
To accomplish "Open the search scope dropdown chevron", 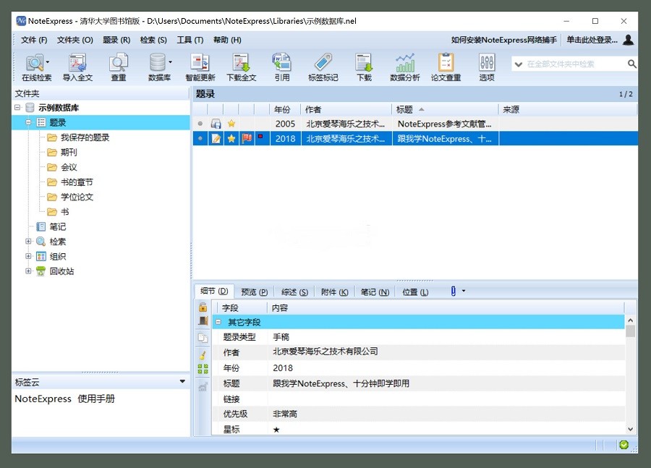I will (518, 64).
